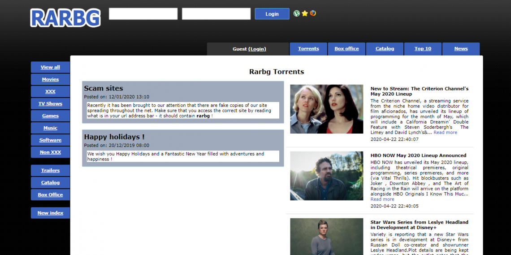The width and height of the screenshot is (511, 255).
Task: Click the Guest Login link
Action: pos(257,49)
